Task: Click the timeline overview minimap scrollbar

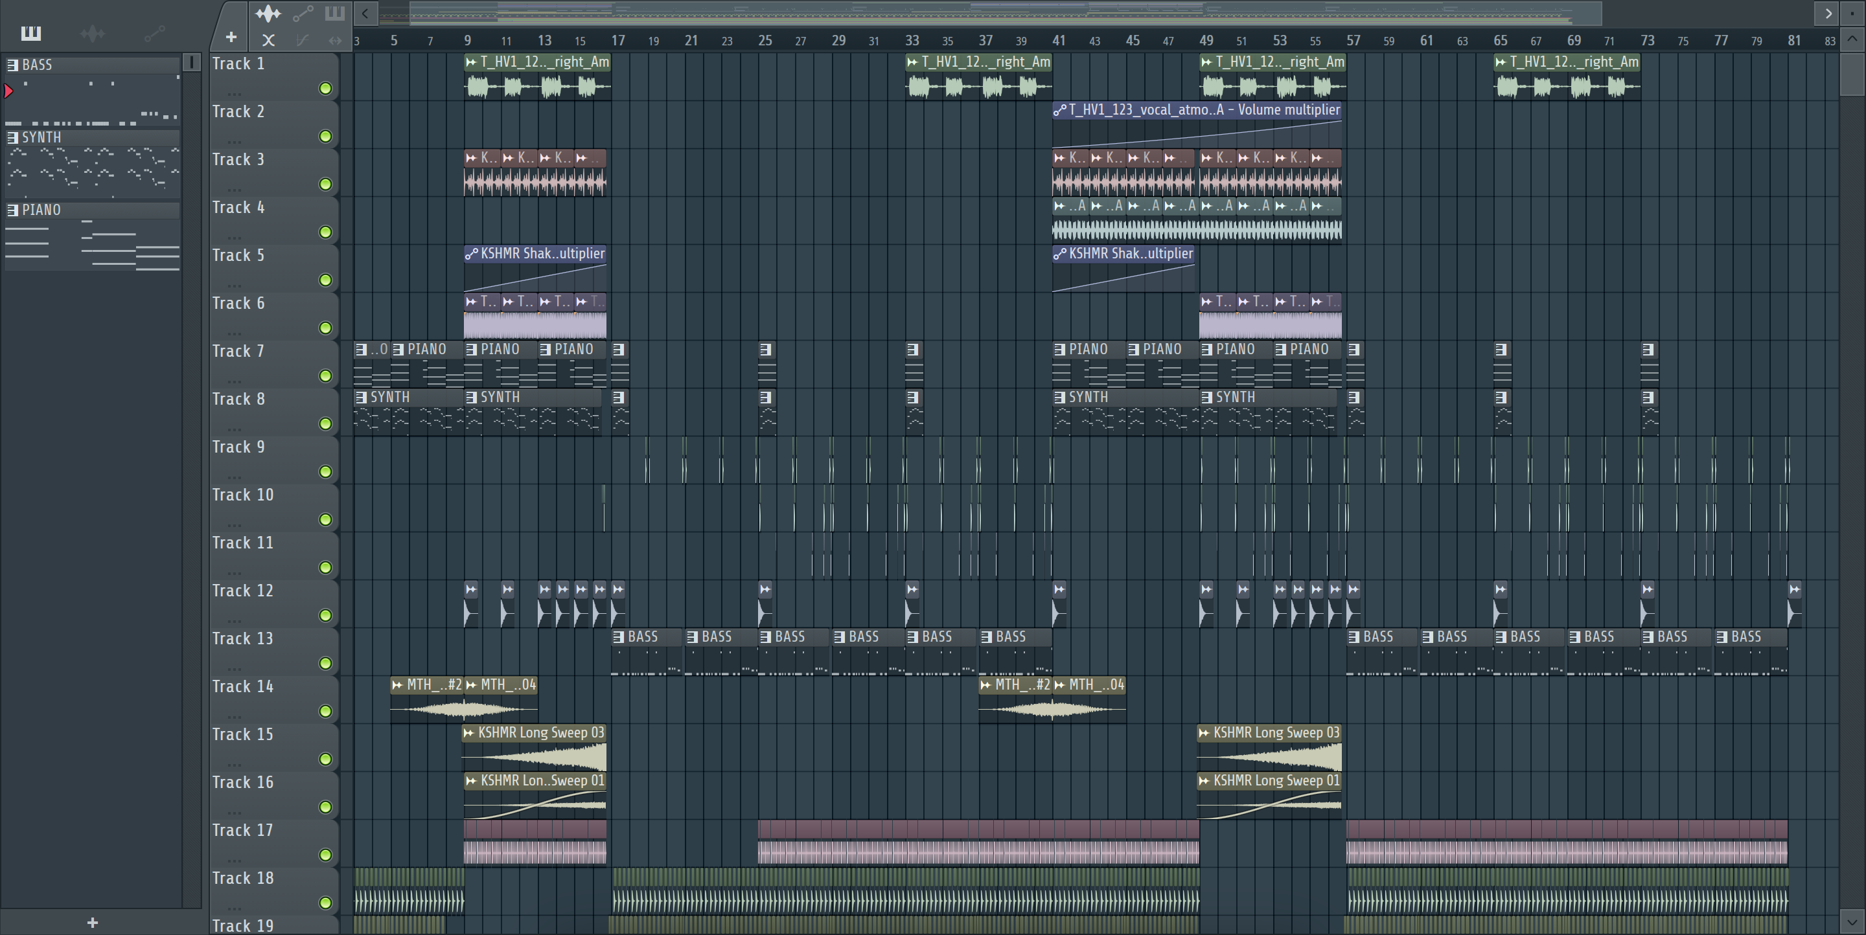Action: coord(1006,13)
